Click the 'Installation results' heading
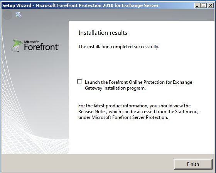This screenshot has width=216, height=173. tap(103, 33)
